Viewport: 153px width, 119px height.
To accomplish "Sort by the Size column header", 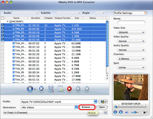I will [x=77, y=18].
